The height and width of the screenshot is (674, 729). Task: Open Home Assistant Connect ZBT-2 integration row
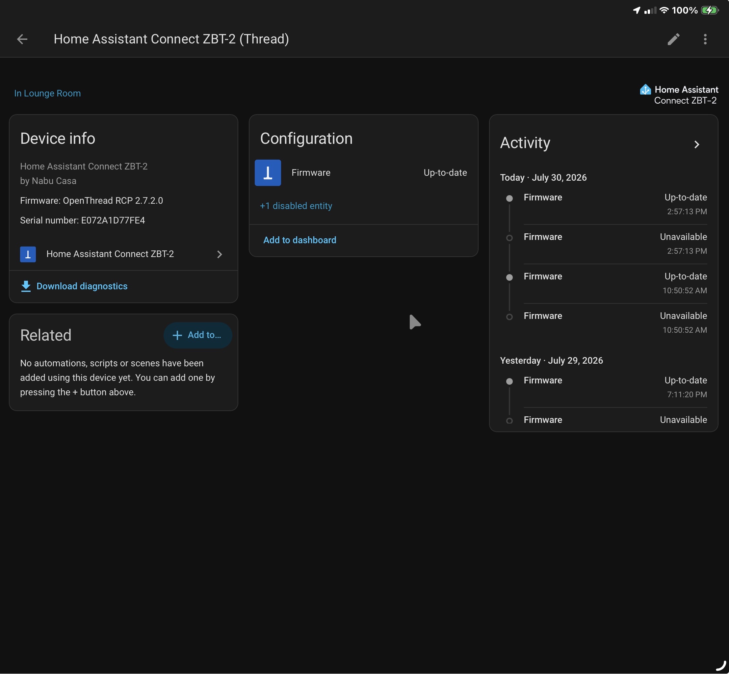pyautogui.click(x=123, y=254)
